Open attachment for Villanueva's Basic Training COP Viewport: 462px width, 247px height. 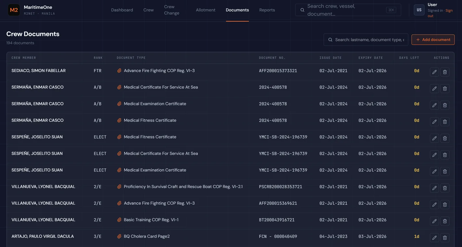[x=119, y=220]
